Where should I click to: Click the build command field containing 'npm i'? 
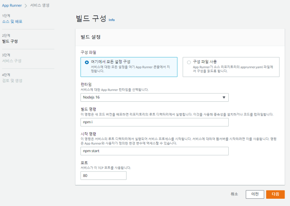click(154, 122)
